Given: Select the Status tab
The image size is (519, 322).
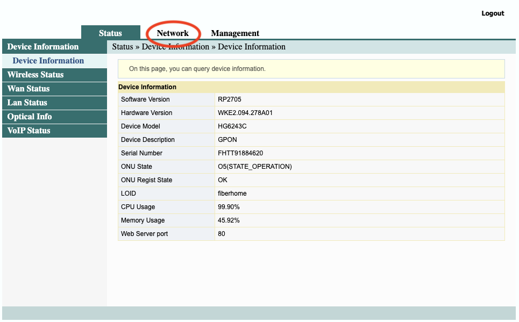Looking at the screenshot, I should pos(110,33).
